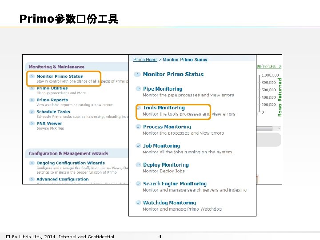Click Monitor Primo Status breadcrumb text
Screen dimensions: 320x240
185,60
